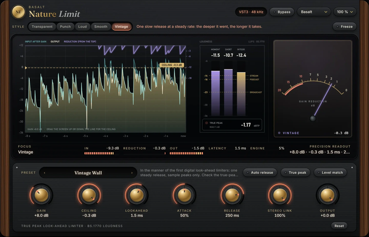Open the Vintage Wall preset selector
The height and width of the screenshot is (237, 369).
88,173
